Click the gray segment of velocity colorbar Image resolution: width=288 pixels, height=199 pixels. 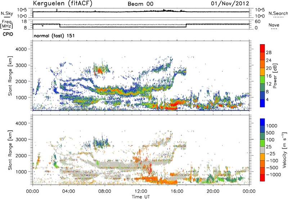pyautogui.click(x=262, y=150)
